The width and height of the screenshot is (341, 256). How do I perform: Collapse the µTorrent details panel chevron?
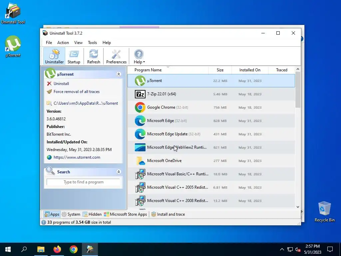pyautogui.click(x=119, y=74)
